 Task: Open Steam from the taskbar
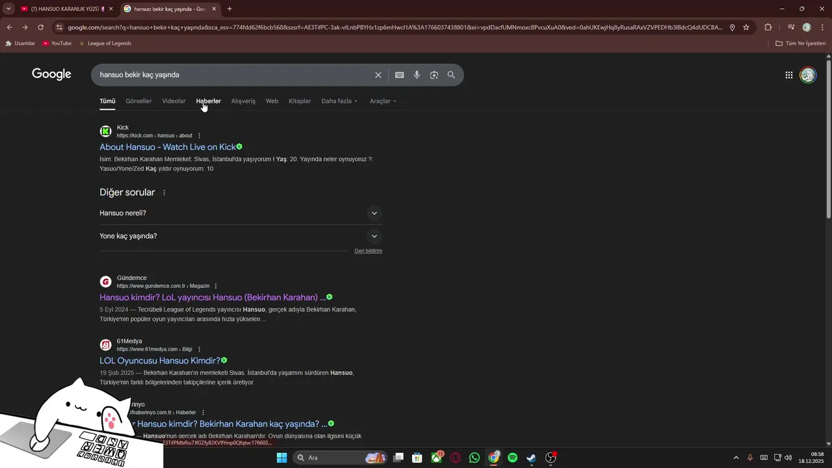pyautogui.click(x=531, y=458)
